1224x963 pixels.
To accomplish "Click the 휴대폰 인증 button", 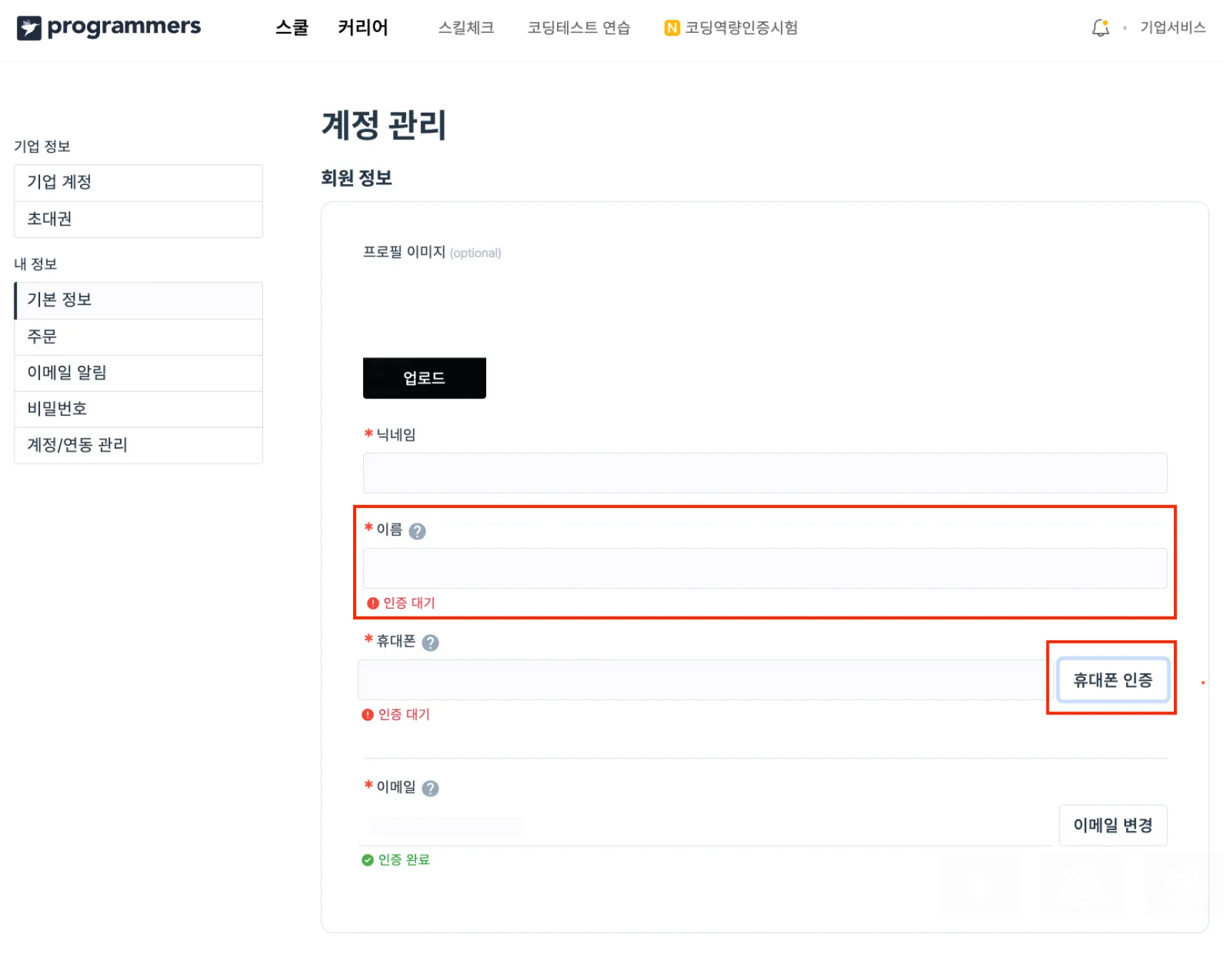I will [1112, 679].
